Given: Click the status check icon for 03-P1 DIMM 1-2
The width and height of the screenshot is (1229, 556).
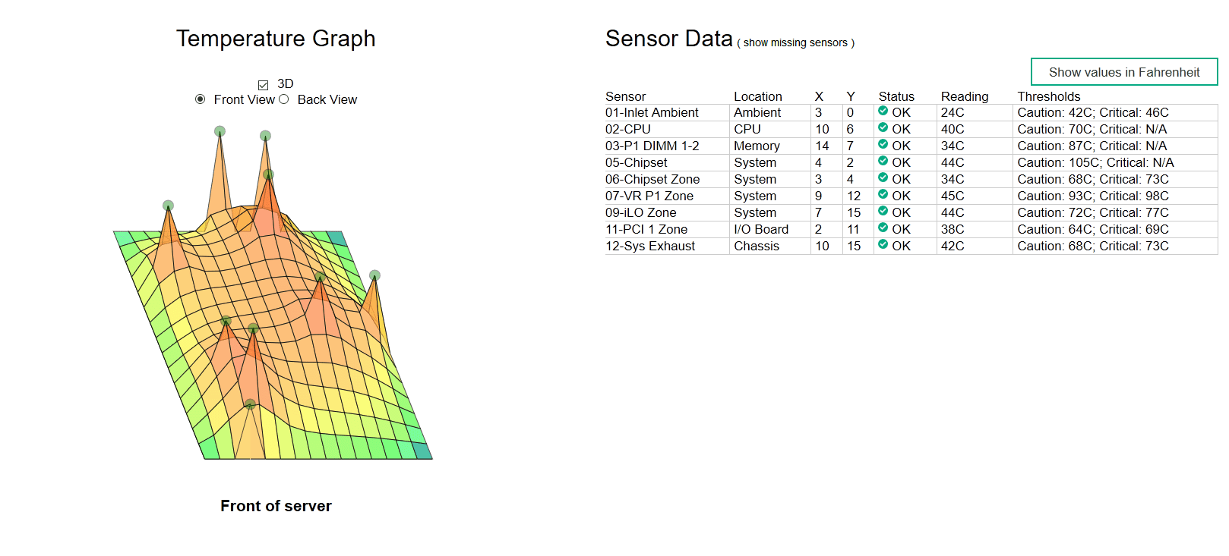Looking at the screenshot, I should 883,144.
